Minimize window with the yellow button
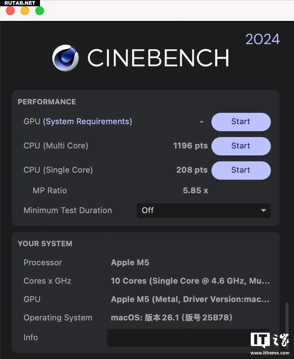The image size is (294, 359). click(25, 11)
